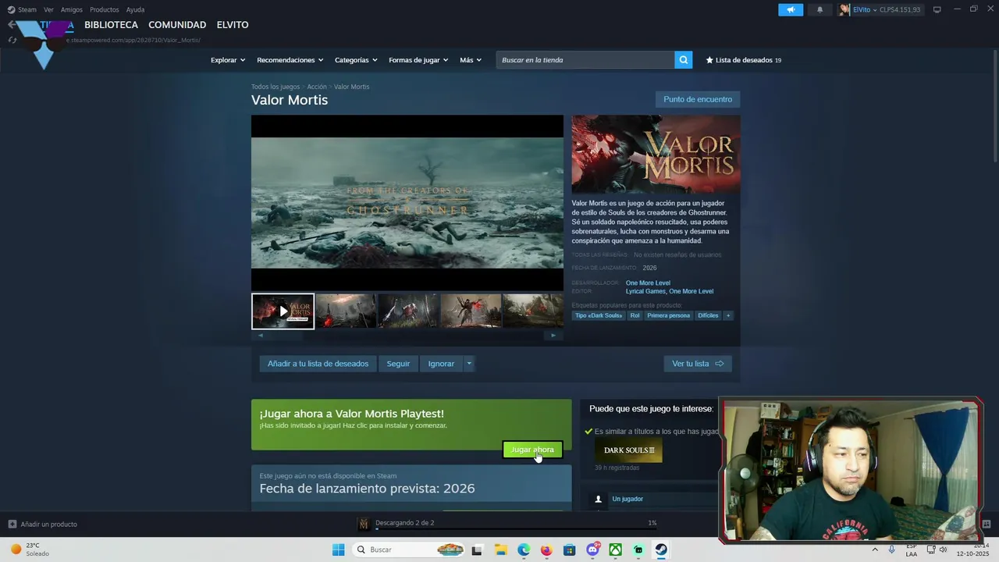Open the Ver menu
This screenshot has height=562, width=999.
48,9
